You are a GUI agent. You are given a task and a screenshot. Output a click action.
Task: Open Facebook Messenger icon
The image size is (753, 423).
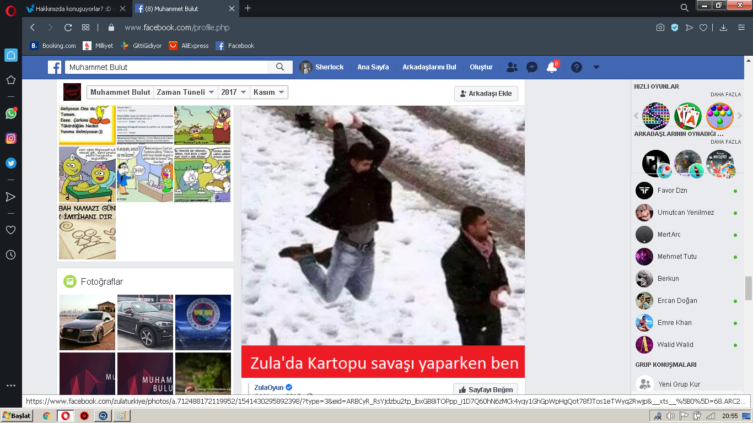tap(532, 67)
